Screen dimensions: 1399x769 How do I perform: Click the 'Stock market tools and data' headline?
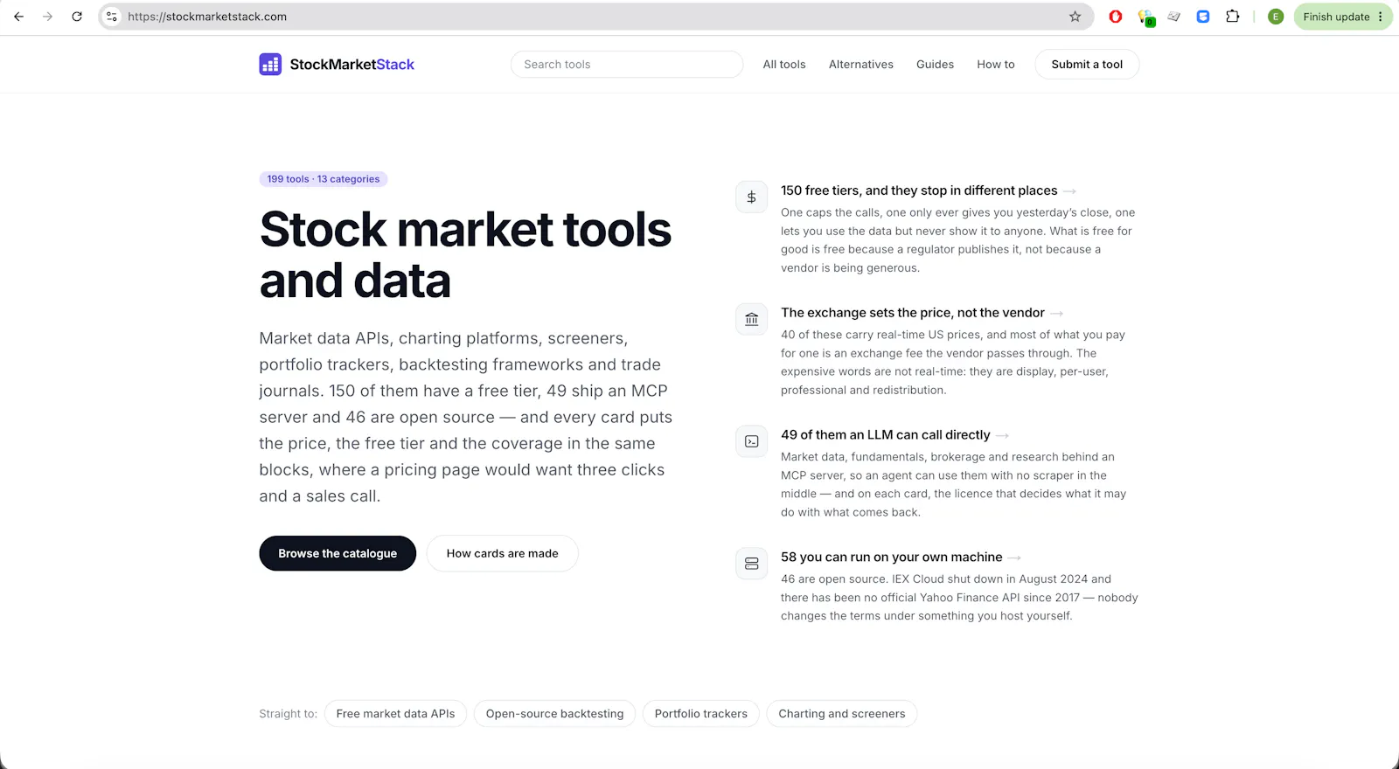click(x=465, y=254)
